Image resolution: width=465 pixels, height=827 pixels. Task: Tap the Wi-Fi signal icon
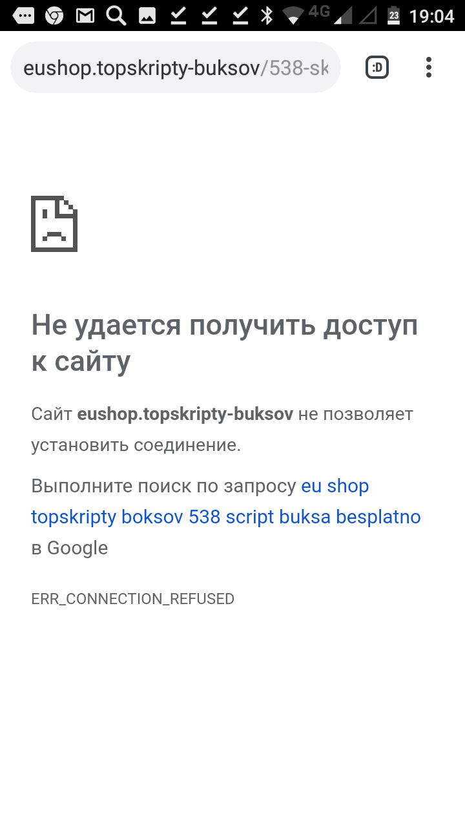pyautogui.click(x=294, y=15)
